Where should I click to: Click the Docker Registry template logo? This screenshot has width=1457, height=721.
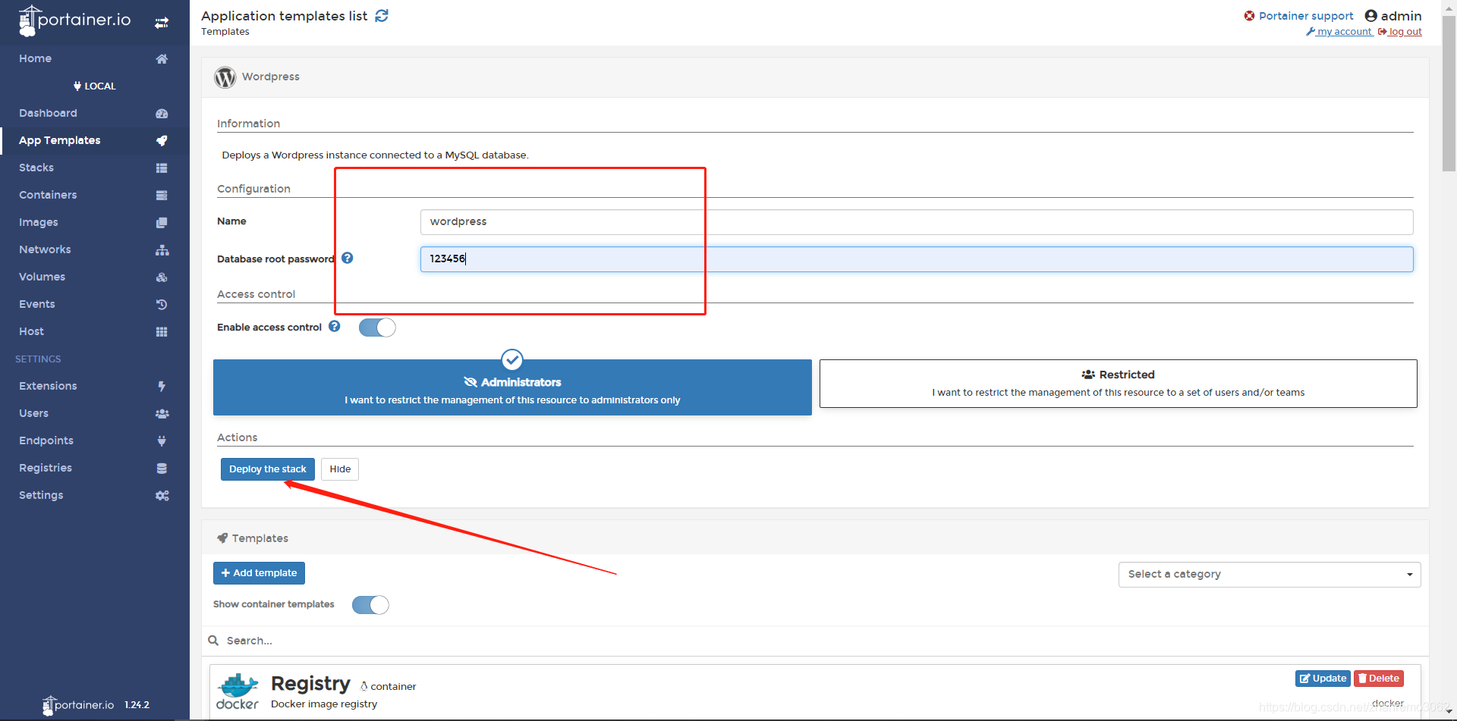(x=238, y=691)
